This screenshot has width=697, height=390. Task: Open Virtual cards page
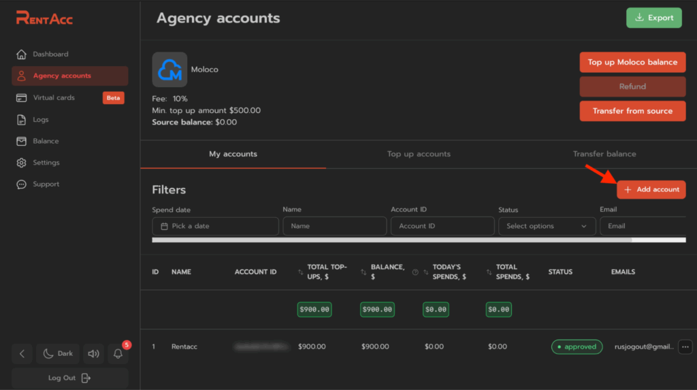(54, 98)
